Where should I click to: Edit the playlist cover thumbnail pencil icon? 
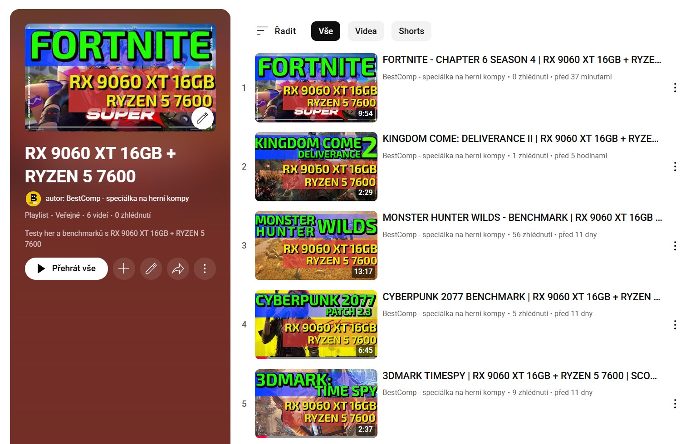tap(202, 118)
